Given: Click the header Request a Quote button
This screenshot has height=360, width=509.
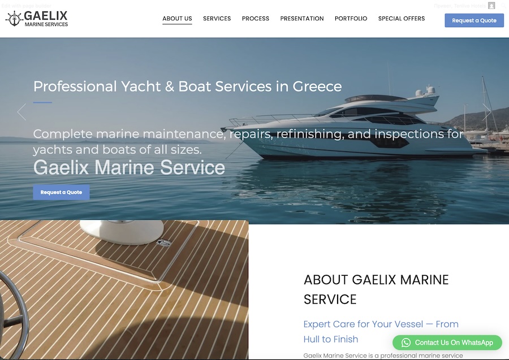Looking at the screenshot, I should (x=474, y=20).
